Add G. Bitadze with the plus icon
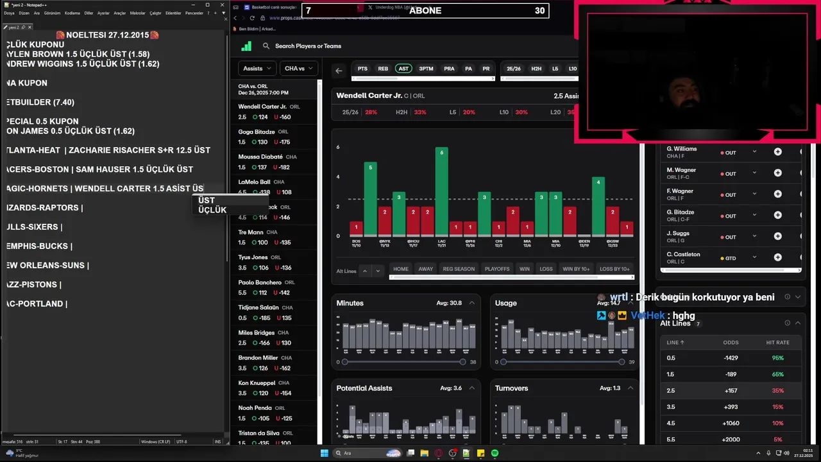 coord(777,215)
